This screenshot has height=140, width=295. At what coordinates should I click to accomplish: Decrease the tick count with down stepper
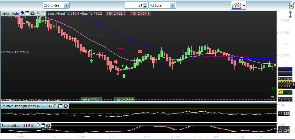click(x=145, y=7)
